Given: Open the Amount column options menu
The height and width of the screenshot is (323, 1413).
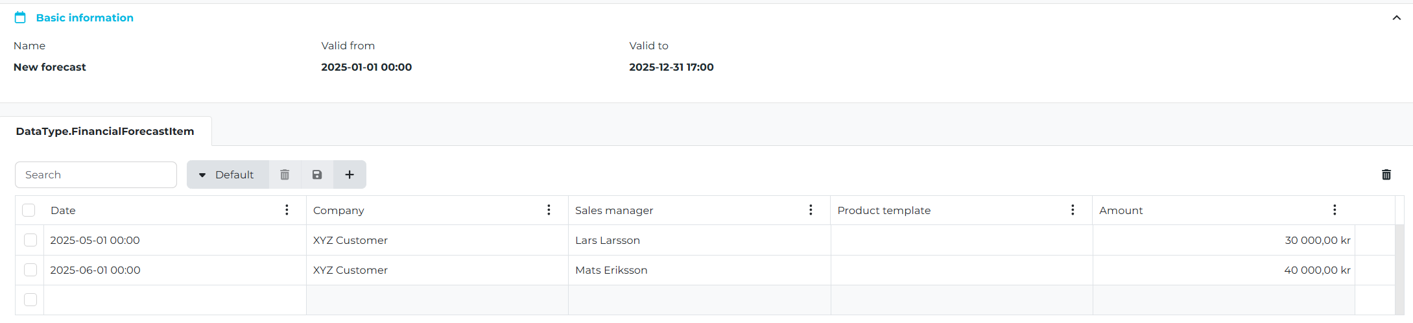Looking at the screenshot, I should pyautogui.click(x=1335, y=210).
